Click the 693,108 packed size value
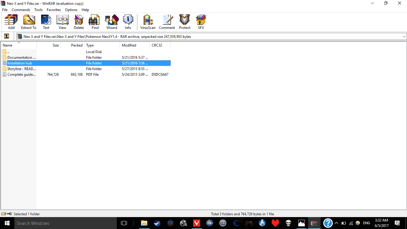 click(77, 74)
